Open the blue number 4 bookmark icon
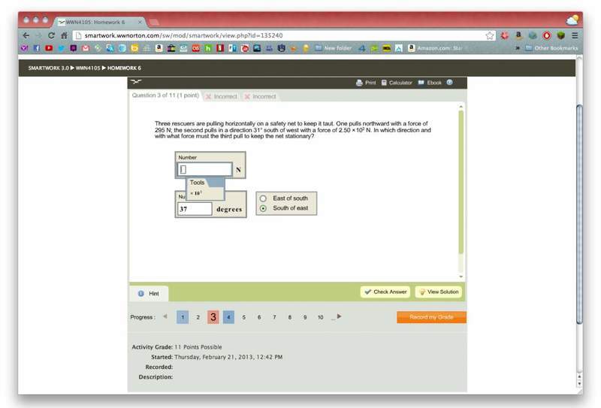 click(362, 48)
